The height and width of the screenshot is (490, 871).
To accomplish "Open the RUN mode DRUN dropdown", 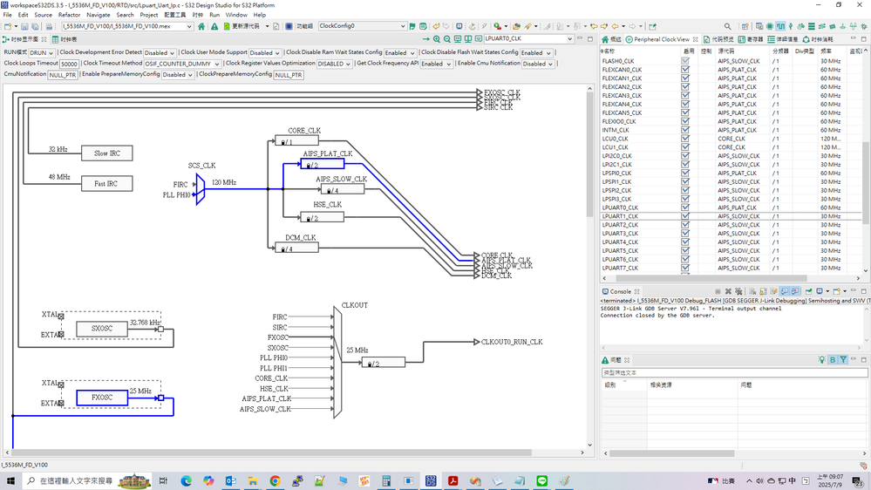I will [x=42, y=52].
